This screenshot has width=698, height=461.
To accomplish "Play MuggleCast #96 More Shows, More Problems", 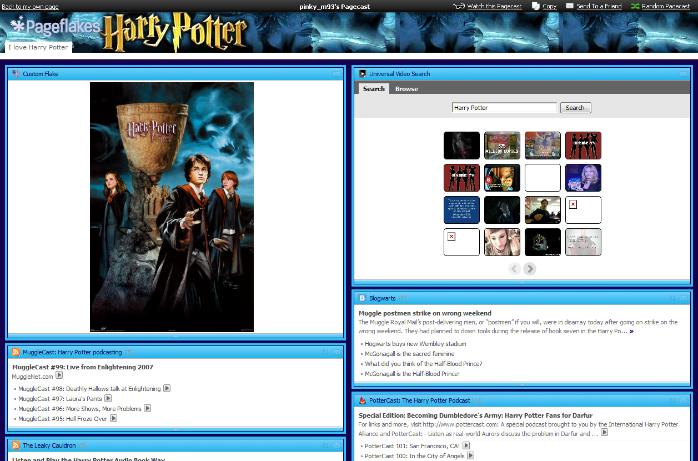I will tap(148, 408).
